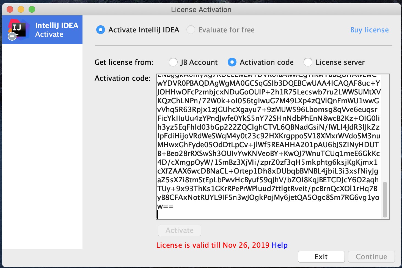The height and width of the screenshot is (268, 402).
Task: Click the final 'w==' line of code
Action: (165, 206)
